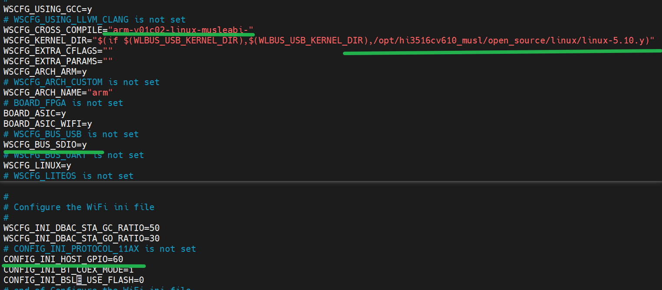Click the WSCFG_USING_GCC=y entry
The image size is (662, 290).
click(48, 9)
